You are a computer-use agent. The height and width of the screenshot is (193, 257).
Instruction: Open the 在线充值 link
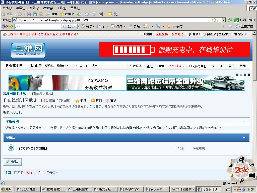click(177, 34)
